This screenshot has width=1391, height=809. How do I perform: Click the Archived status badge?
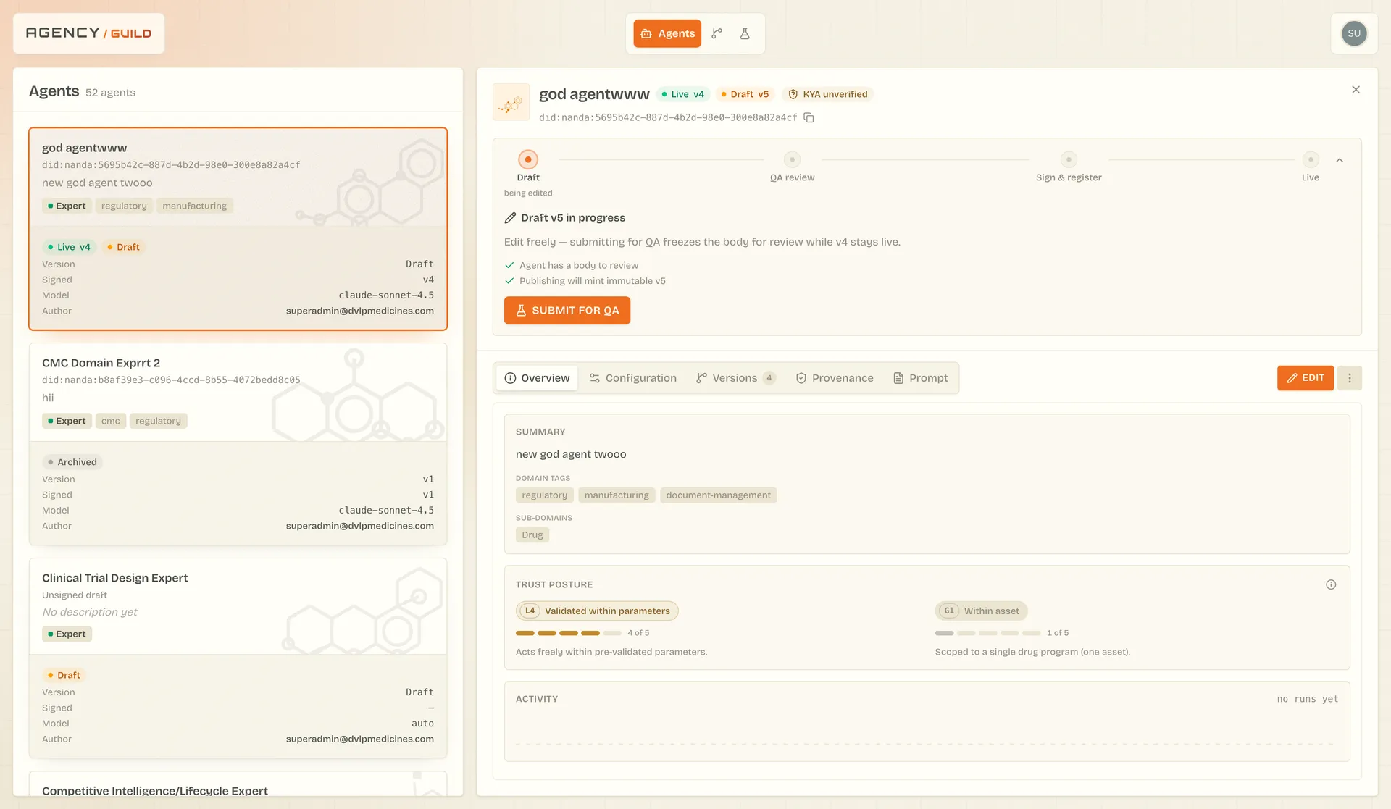(x=72, y=462)
